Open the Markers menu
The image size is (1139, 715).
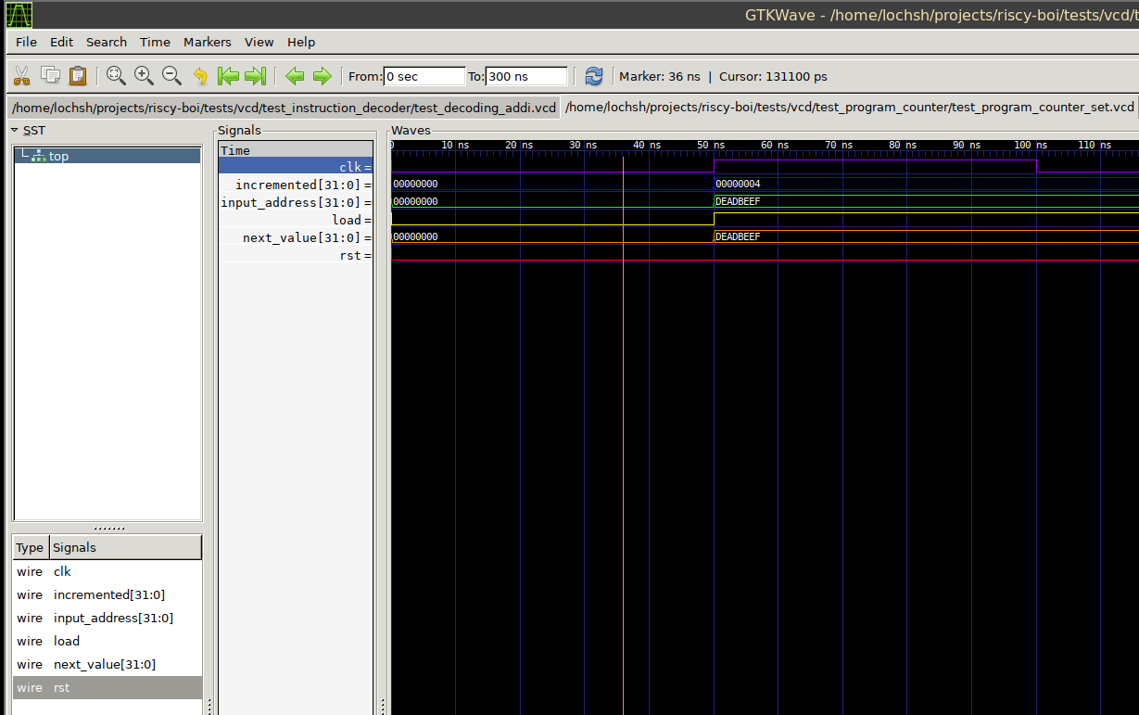tap(207, 42)
